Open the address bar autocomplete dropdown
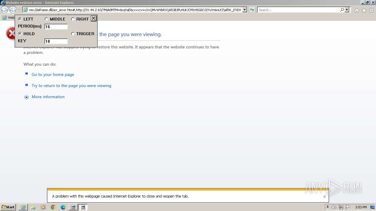 coord(245,10)
